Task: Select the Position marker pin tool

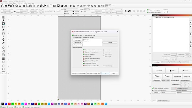Action: click(3, 40)
